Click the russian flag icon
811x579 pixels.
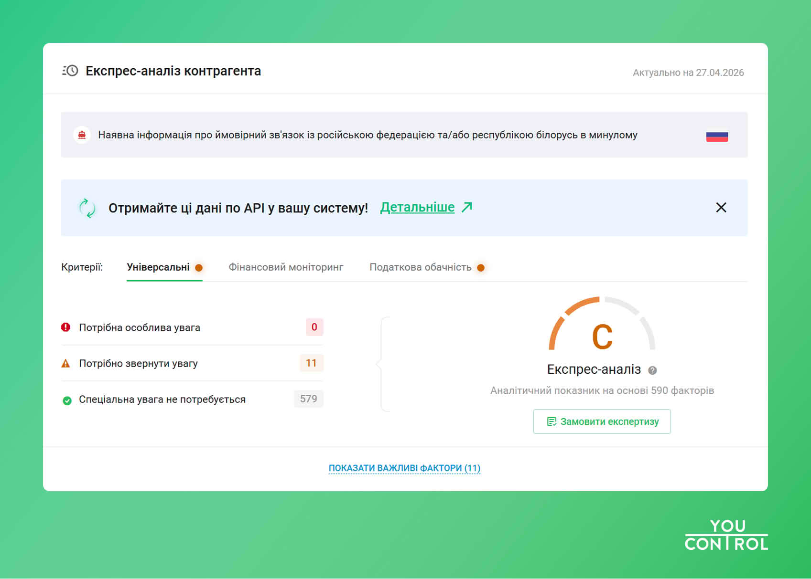(x=717, y=136)
